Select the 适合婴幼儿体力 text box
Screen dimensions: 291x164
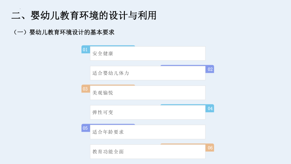click(148, 73)
